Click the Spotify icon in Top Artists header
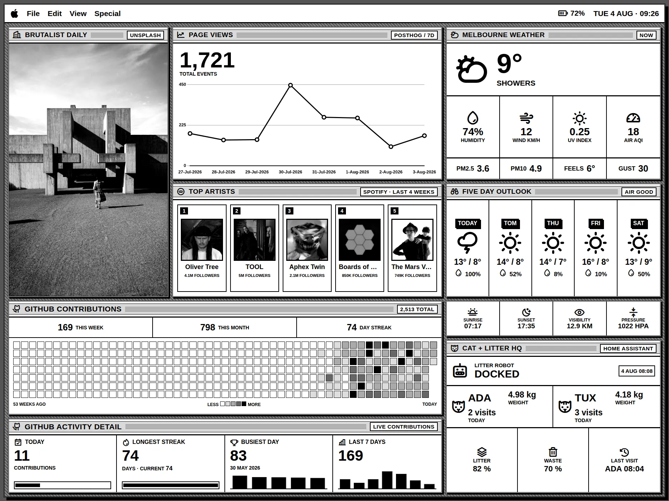Viewport: 669px width, 501px height. click(x=181, y=192)
